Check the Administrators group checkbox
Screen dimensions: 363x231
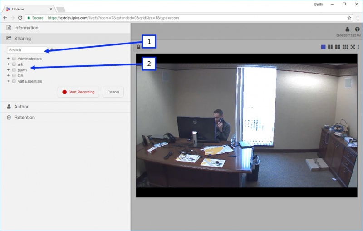[x=14, y=59]
